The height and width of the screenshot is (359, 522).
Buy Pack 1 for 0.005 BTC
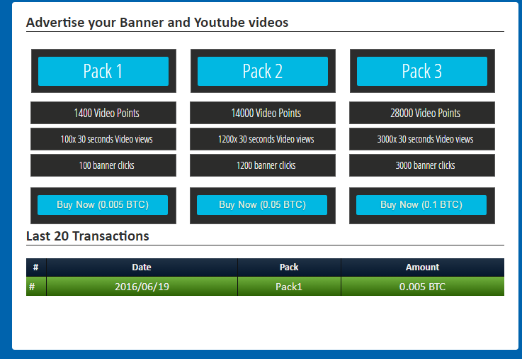(x=103, y=204)
